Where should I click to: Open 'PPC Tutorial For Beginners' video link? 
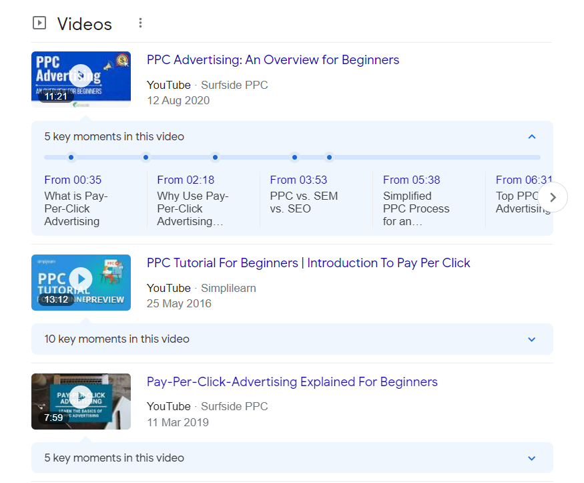pos(308,263)
